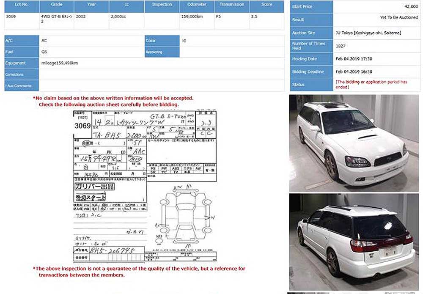Click the Status label

coord(312,85)
